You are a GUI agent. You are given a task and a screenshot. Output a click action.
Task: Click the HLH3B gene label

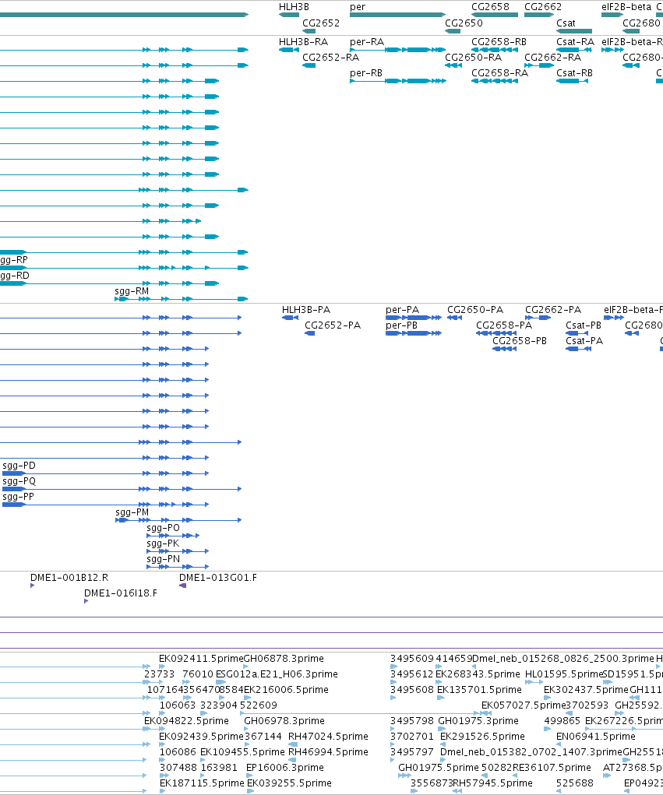click(294, 7)
